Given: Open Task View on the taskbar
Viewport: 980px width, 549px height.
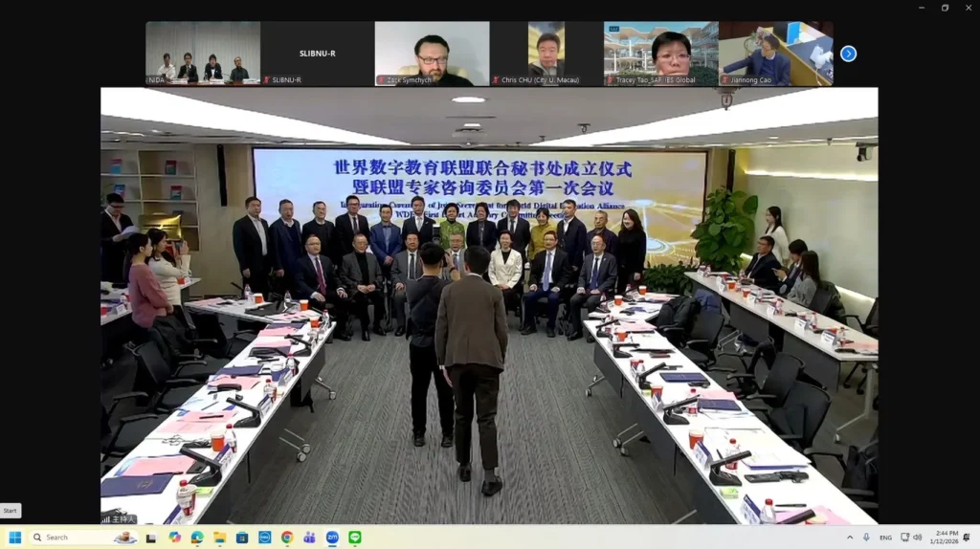Looking at the screenshot, I should (151, 538).
